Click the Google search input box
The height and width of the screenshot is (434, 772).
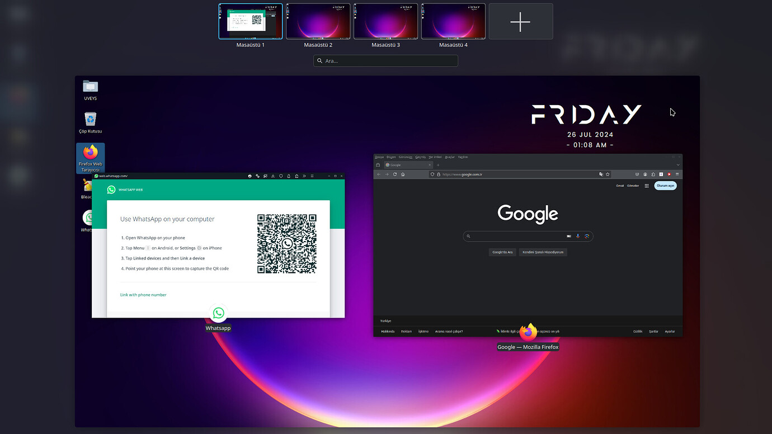tap(528, 236)
